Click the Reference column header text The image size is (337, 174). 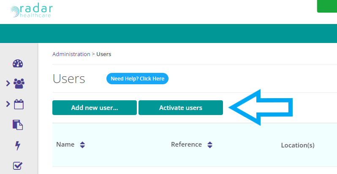[186, 145]
